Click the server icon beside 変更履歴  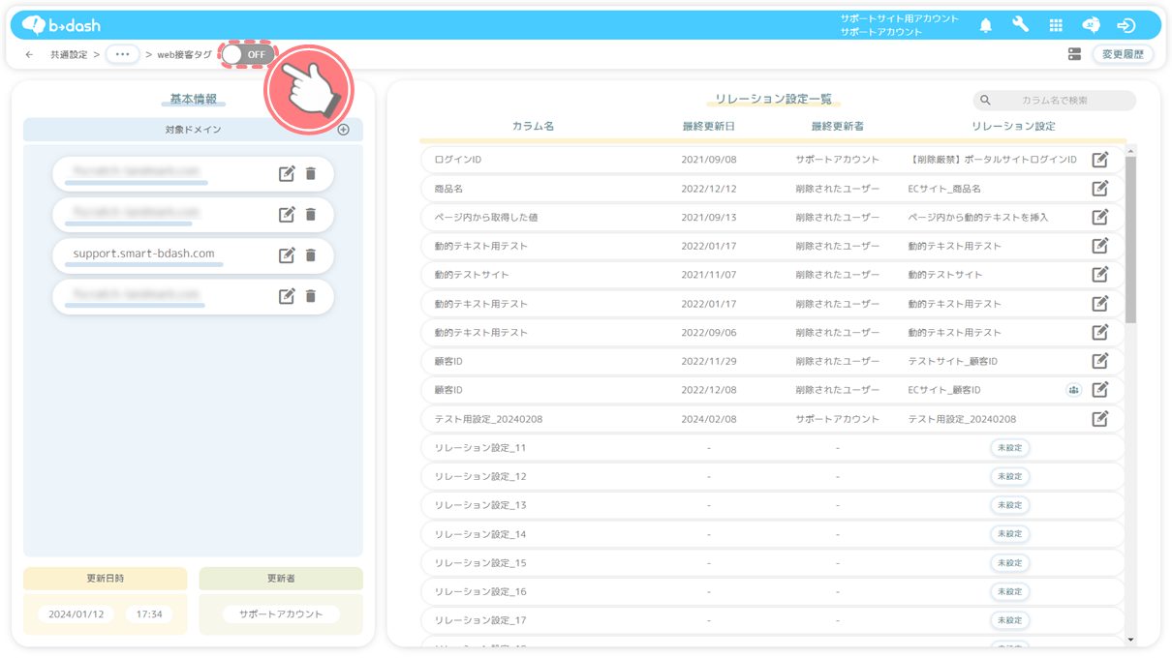(x=1074, y=55)
